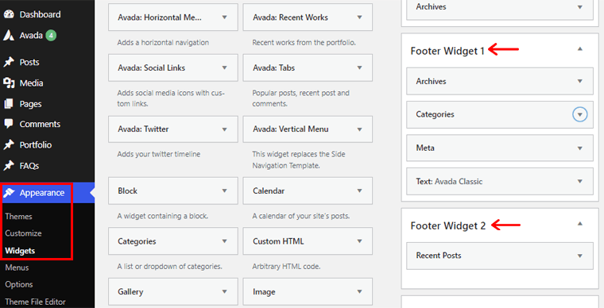Image resolution: width=604 pixels, height=308 pixels.
Task: Click the Appearance paintbrush icon
Action: pos(9,193)
